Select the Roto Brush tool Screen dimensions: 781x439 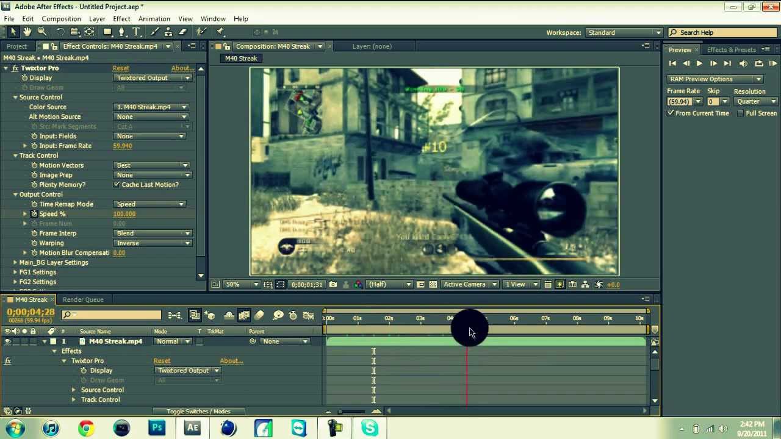click(201, 32)
